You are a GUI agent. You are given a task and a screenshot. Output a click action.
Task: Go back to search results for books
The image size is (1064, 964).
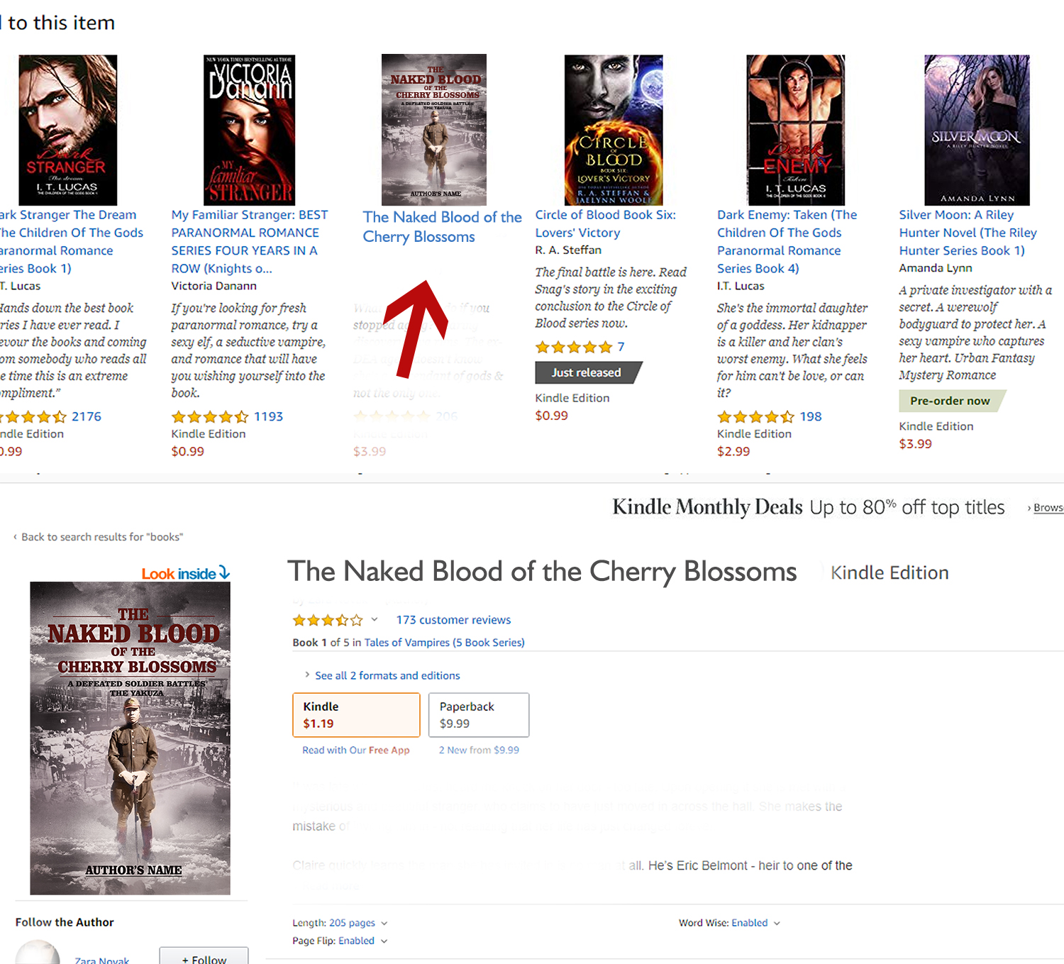(x=101, y=537)
